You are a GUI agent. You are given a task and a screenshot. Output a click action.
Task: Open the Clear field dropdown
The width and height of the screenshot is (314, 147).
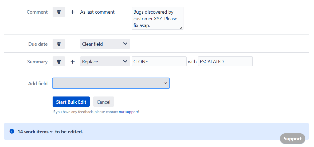[105, 44]
